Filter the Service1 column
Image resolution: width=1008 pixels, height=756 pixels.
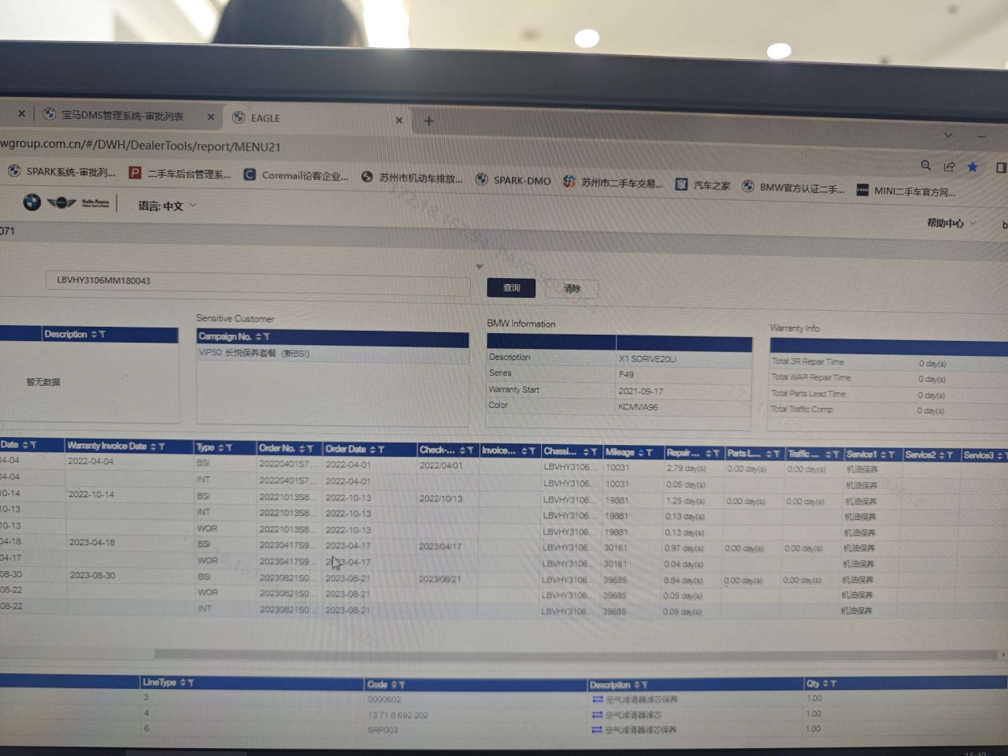point(891,454)
